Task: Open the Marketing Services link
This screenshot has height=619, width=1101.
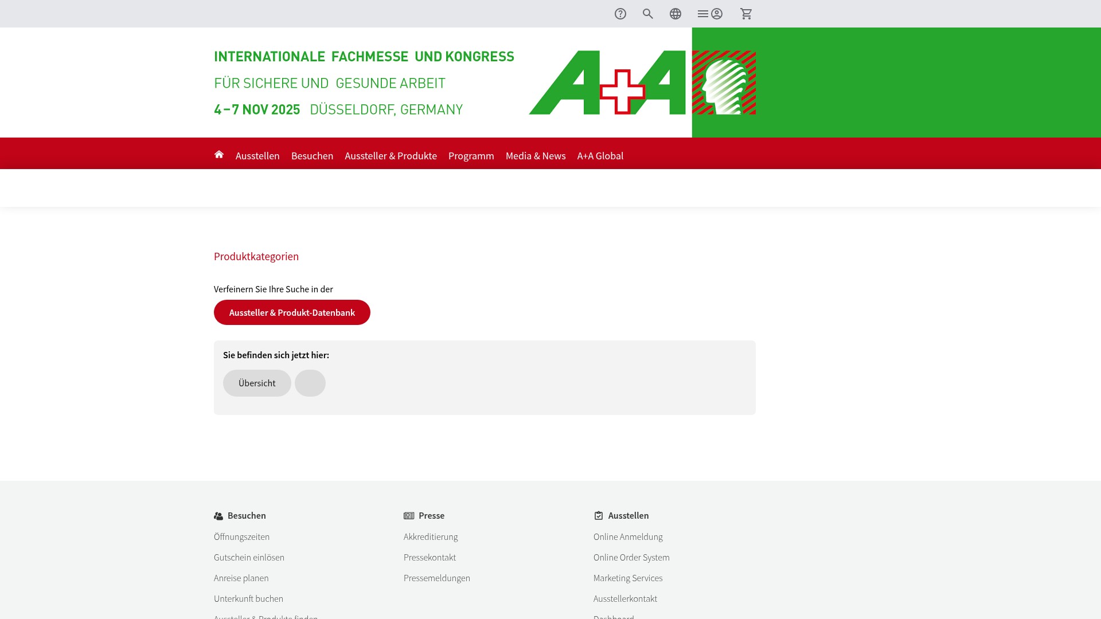Action: (628, 578)
